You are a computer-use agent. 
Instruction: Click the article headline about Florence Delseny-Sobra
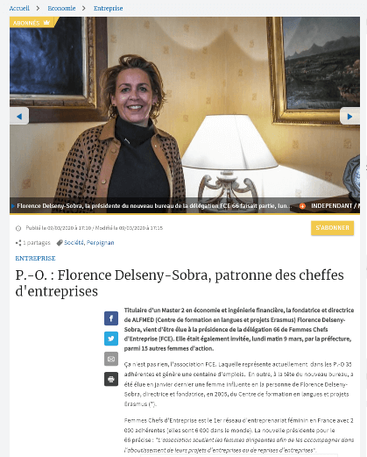click(x=180, y=283)
